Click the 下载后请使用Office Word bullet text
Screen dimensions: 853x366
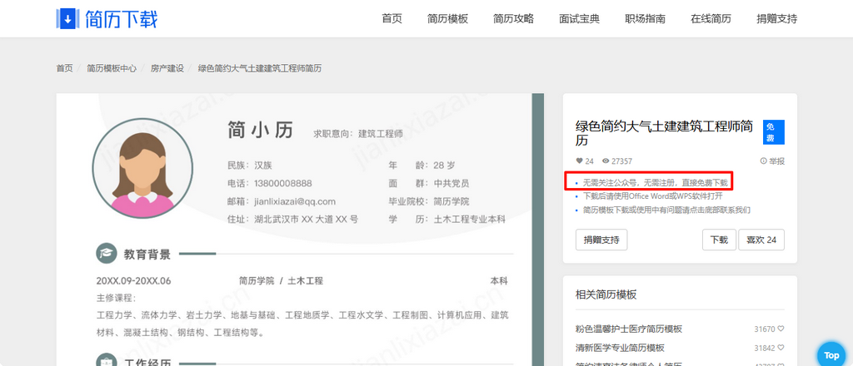(653, 196)
